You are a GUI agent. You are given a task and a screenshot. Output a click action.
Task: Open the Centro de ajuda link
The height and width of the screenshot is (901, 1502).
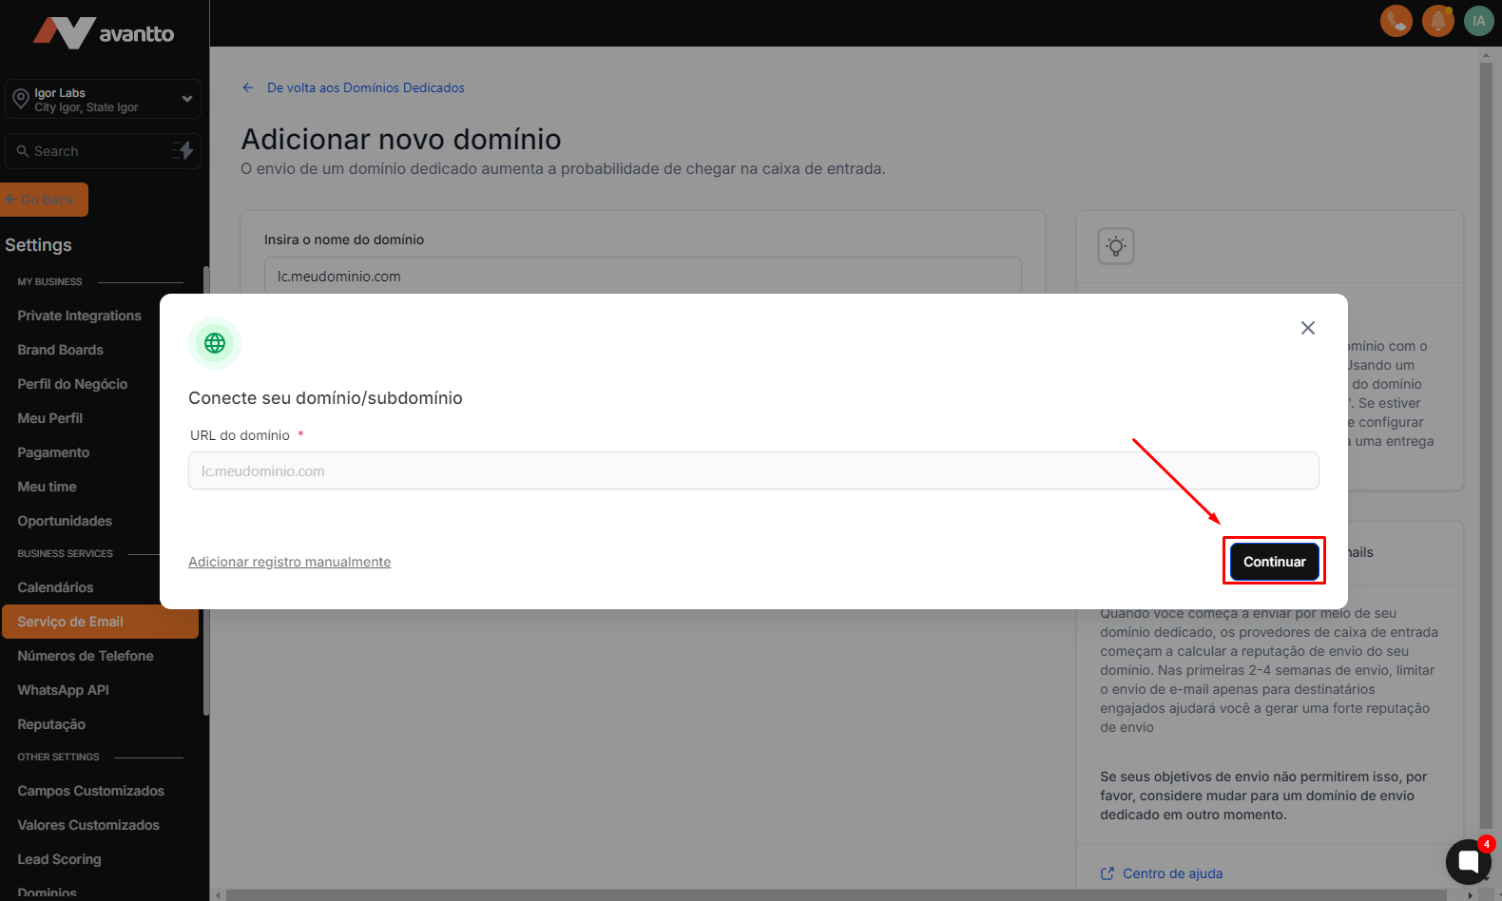(x=1172, y=873)
